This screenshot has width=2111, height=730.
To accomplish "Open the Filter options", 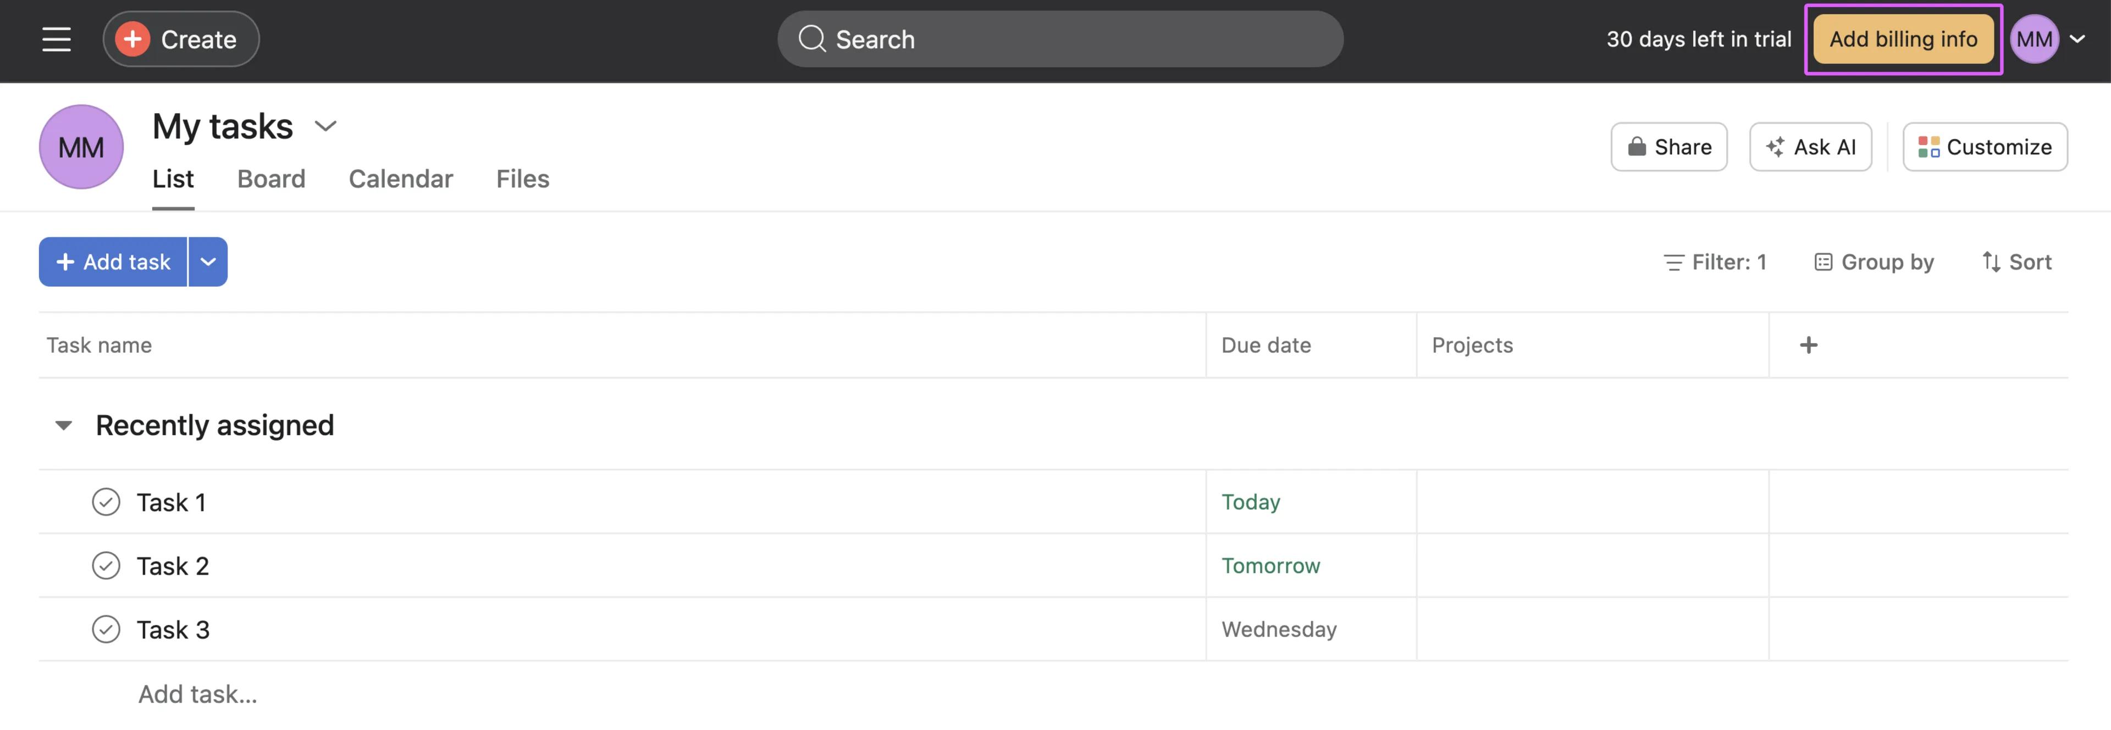I will tap(1715, 263).
